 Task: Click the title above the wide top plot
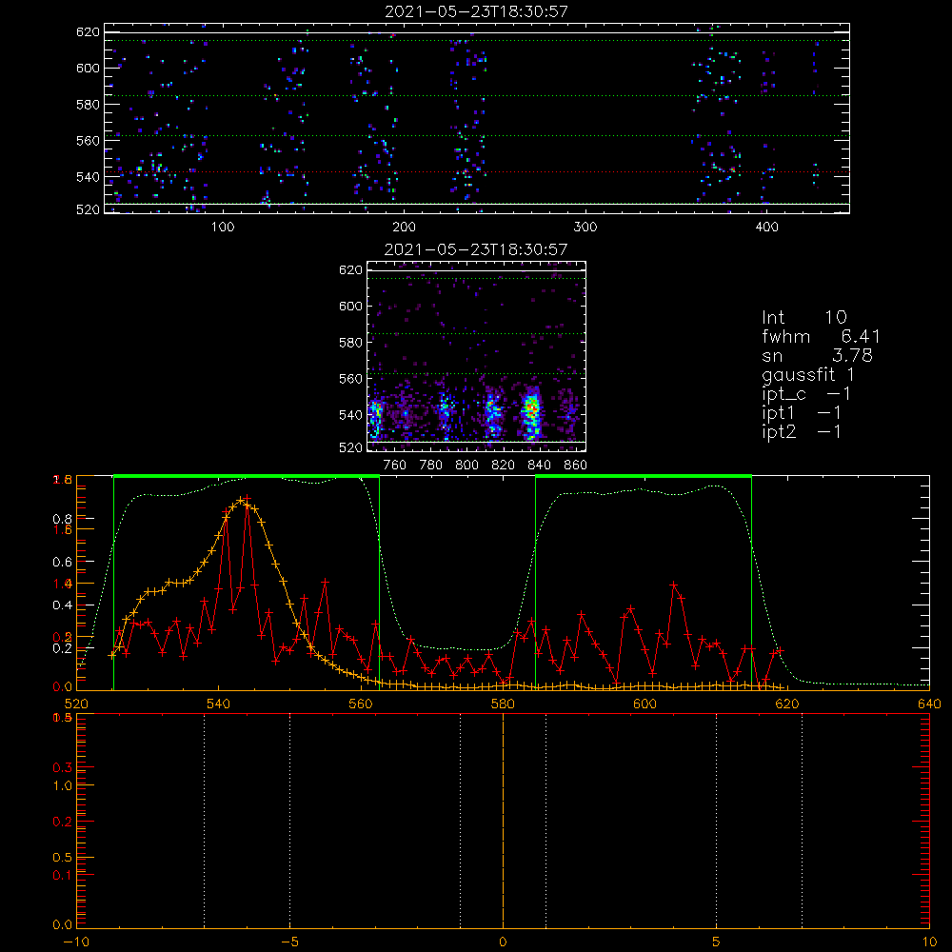click(476, 10)
